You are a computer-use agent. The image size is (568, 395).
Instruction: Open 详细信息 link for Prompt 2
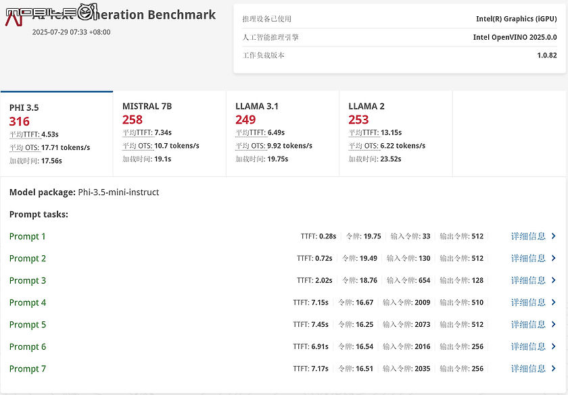point(528,258)
